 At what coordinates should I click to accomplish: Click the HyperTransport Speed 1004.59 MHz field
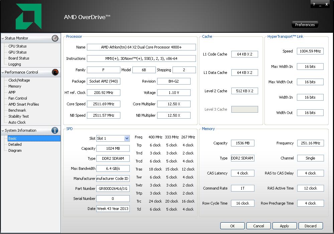click(310, 51)
